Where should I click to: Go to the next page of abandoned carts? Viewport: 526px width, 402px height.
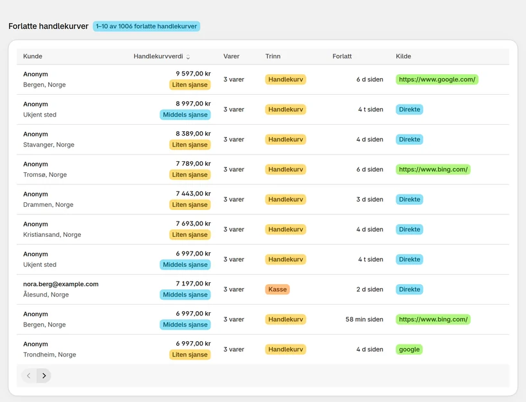tap(44, 376)
